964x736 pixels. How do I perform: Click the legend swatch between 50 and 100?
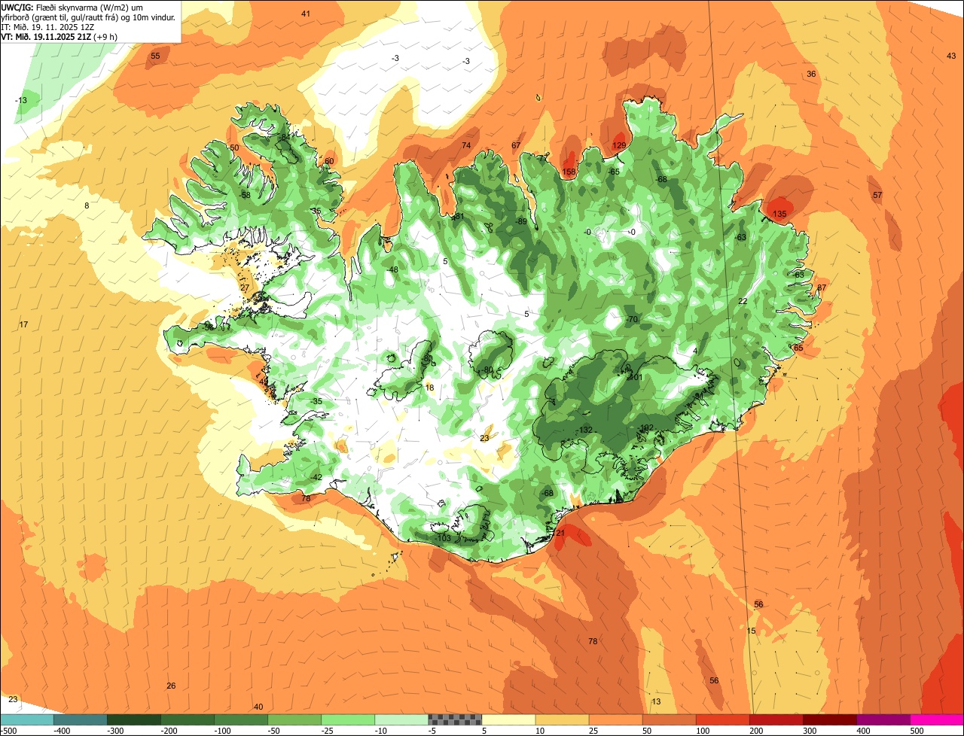point(669,719)
